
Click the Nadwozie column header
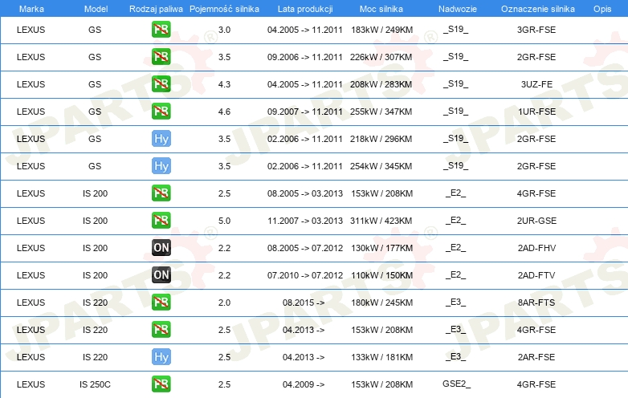pos(458,9)
